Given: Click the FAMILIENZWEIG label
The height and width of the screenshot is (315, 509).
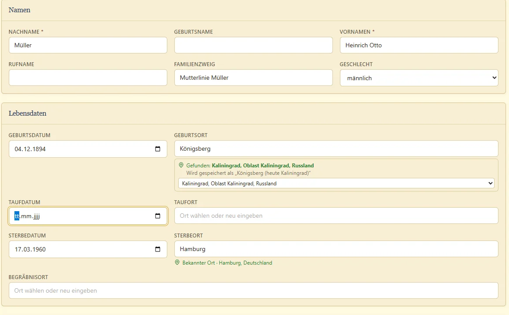Looking at the screenshot, I should pyautogui.click(x=194, y=64).
